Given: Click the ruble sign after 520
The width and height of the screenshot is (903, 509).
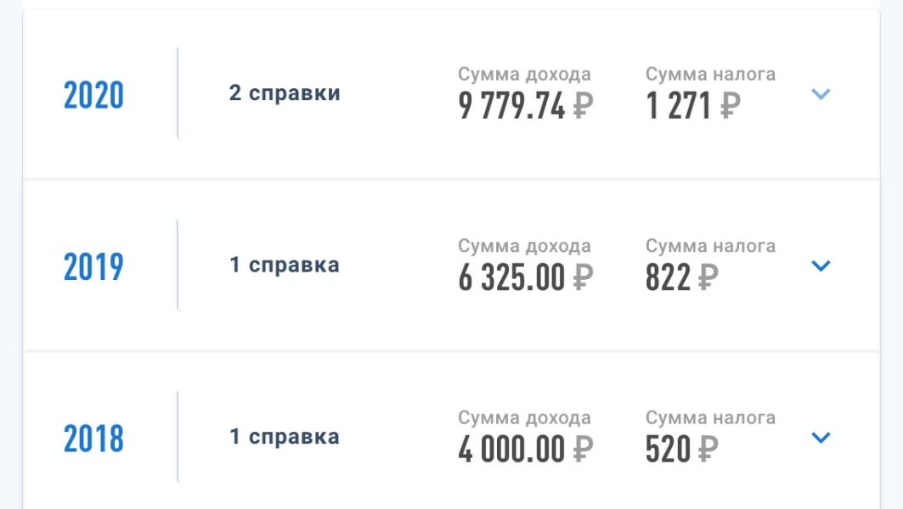Looking at the screenshot, I should coord(707,450).
